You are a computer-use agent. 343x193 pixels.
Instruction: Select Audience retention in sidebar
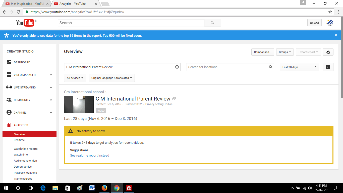point(25,161)
